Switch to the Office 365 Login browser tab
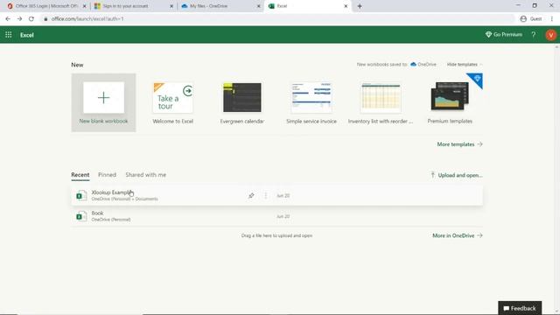This screenshot has width=560, height=315. click(46, 6)
